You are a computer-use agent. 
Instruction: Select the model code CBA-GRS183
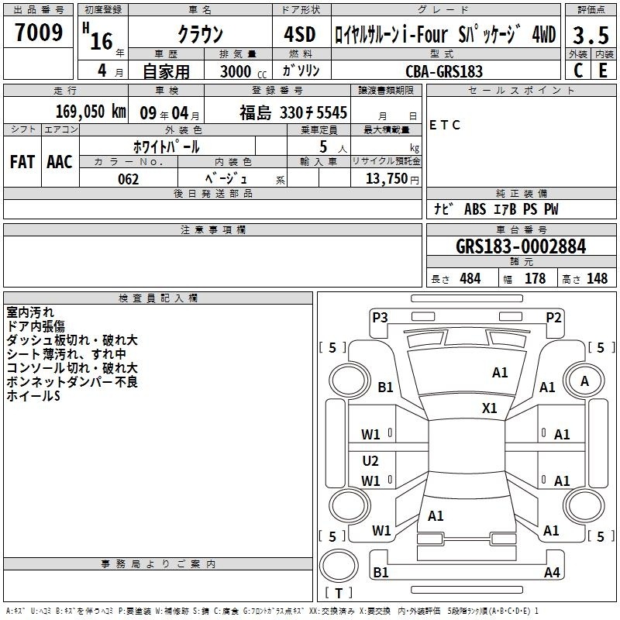(x=444, y=71)
